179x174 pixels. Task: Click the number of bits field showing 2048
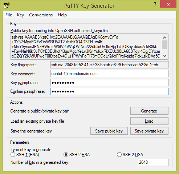[x=153, y=162]
